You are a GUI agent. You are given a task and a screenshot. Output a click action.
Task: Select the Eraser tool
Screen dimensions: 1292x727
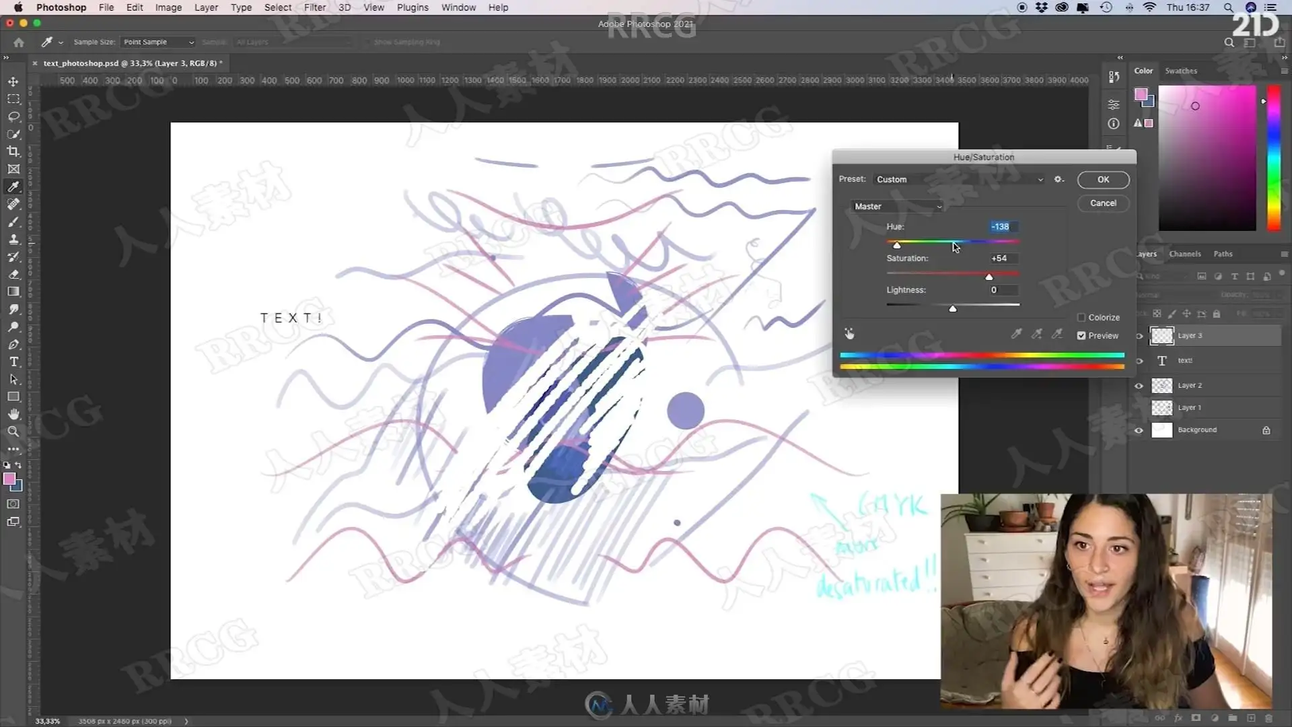click(13, 274)
